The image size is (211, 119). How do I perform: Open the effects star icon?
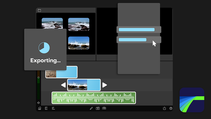click(x=98, y=108)
